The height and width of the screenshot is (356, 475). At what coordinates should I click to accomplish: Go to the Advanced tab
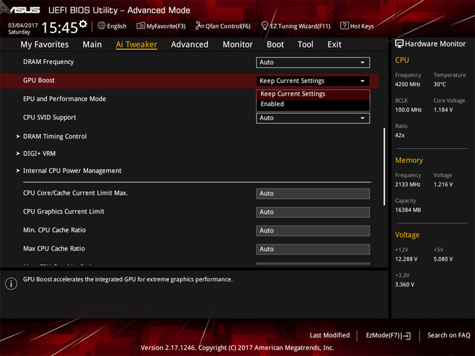point(189,45)
